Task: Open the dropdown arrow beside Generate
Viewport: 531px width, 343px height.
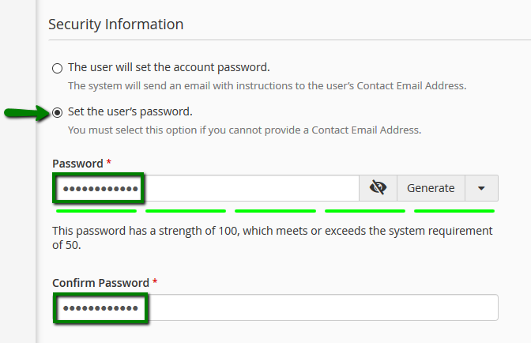Action: [x=481, y=188]
